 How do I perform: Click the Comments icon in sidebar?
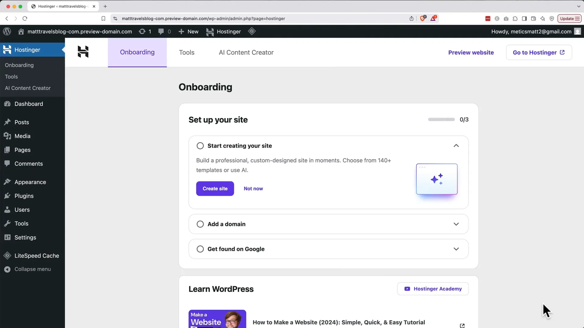[x=7, y=164]
